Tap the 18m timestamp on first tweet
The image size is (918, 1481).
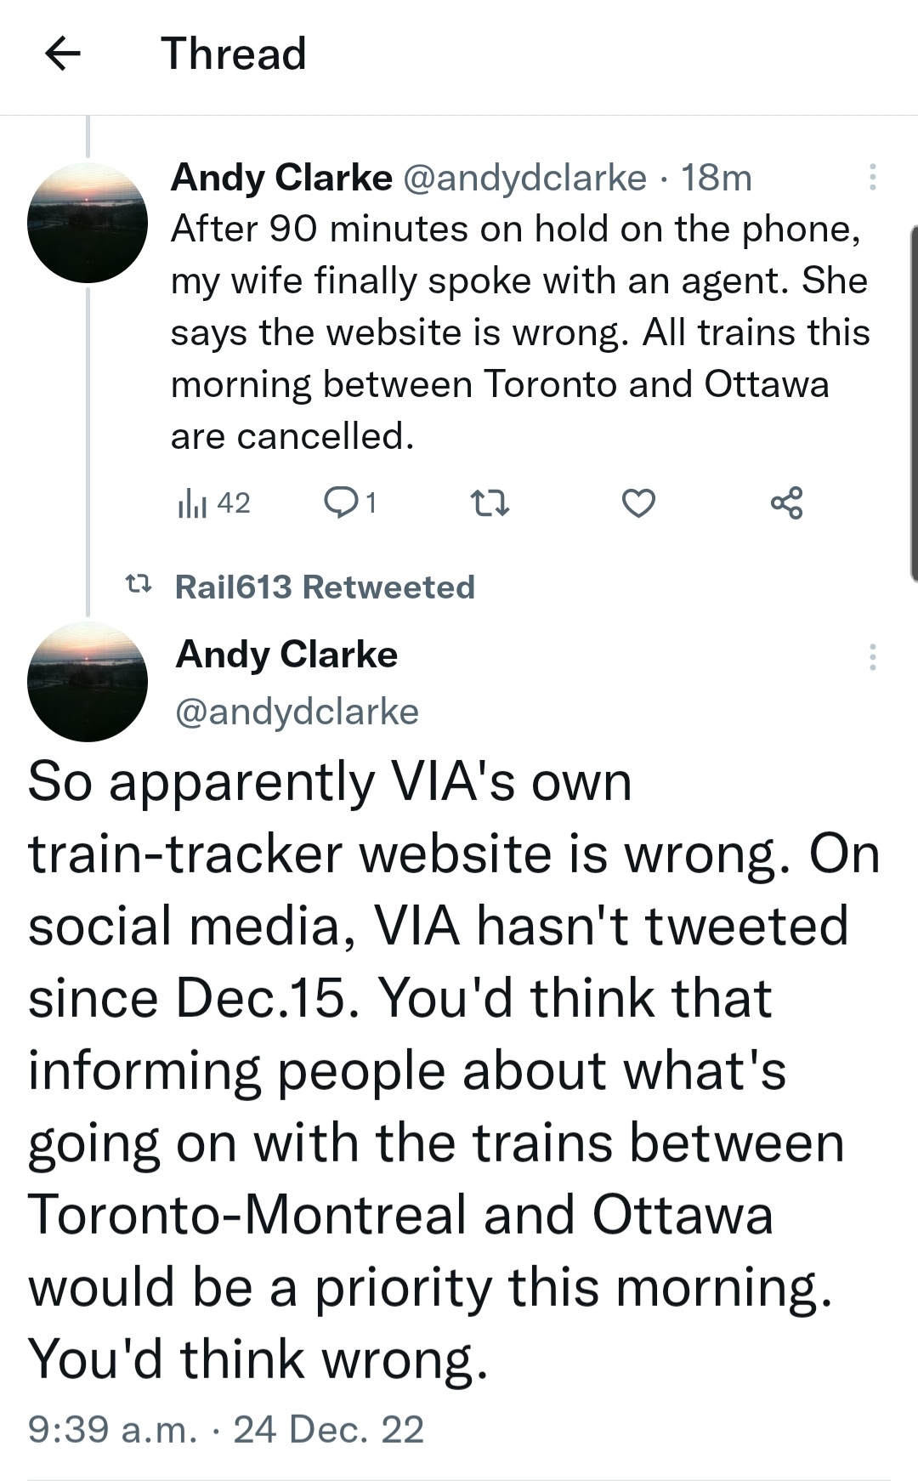(x=717, y=177)
